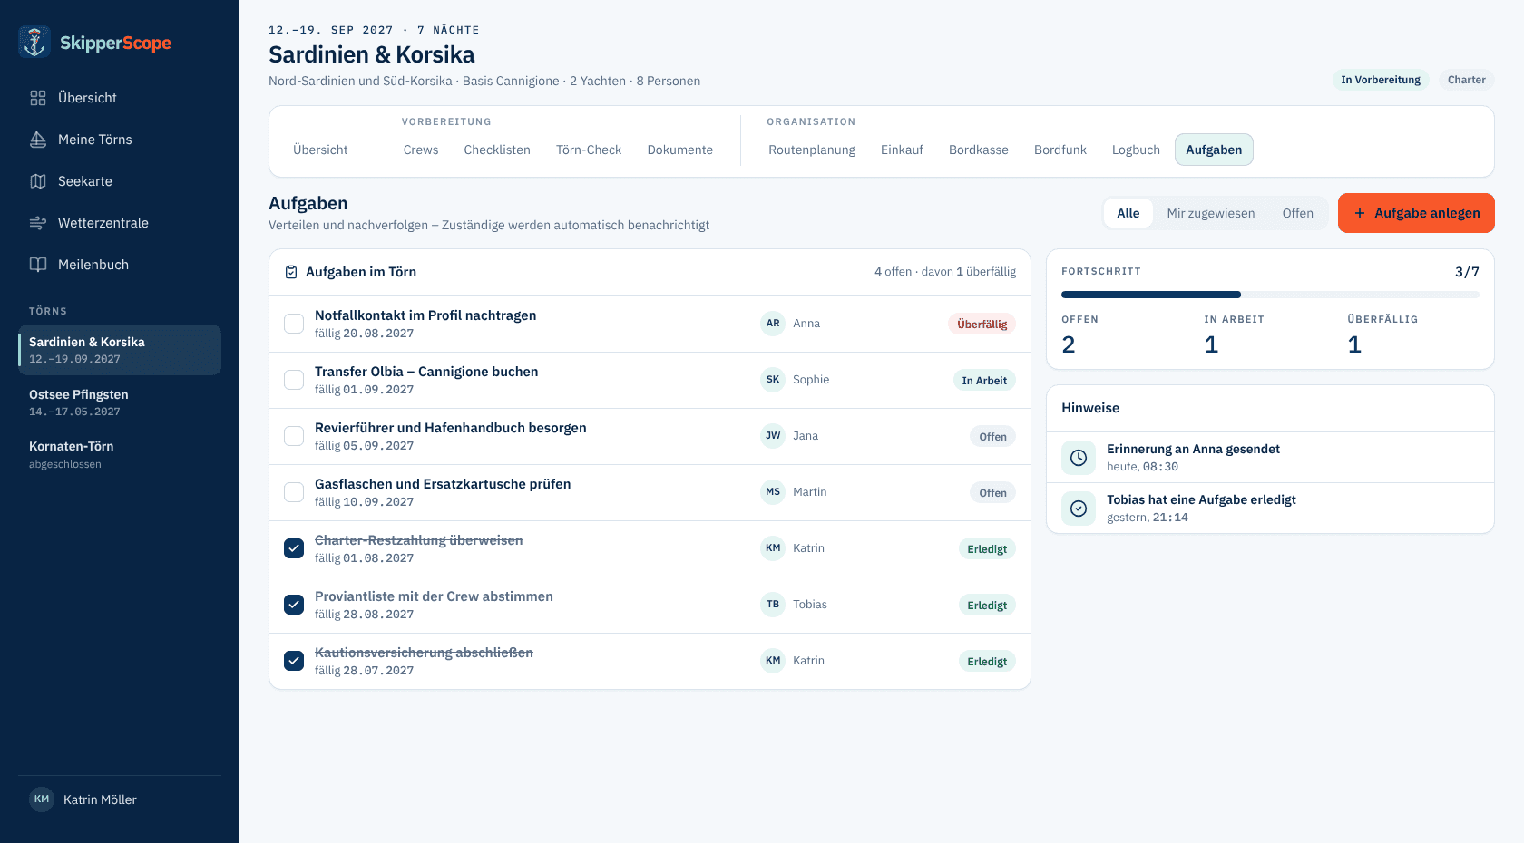Go to the Bordkasse tab

[x=979, y=150]
